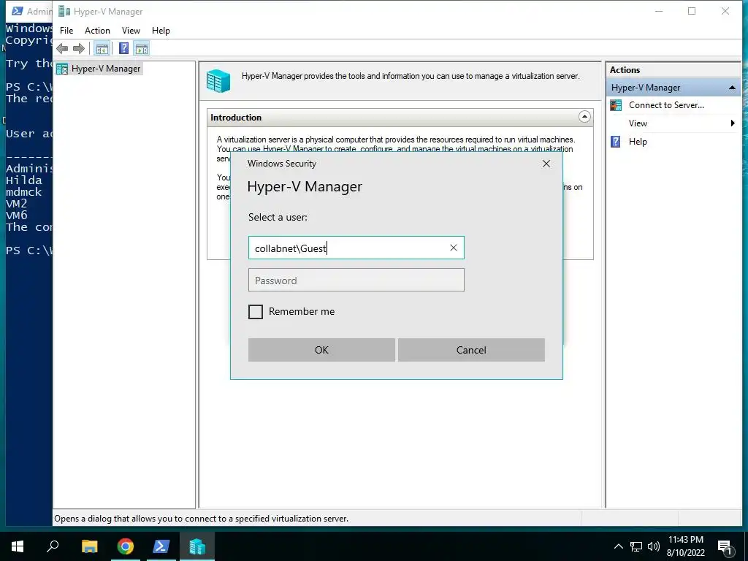
Task: Click the Introduction heading text
Action: pos(236,118)
